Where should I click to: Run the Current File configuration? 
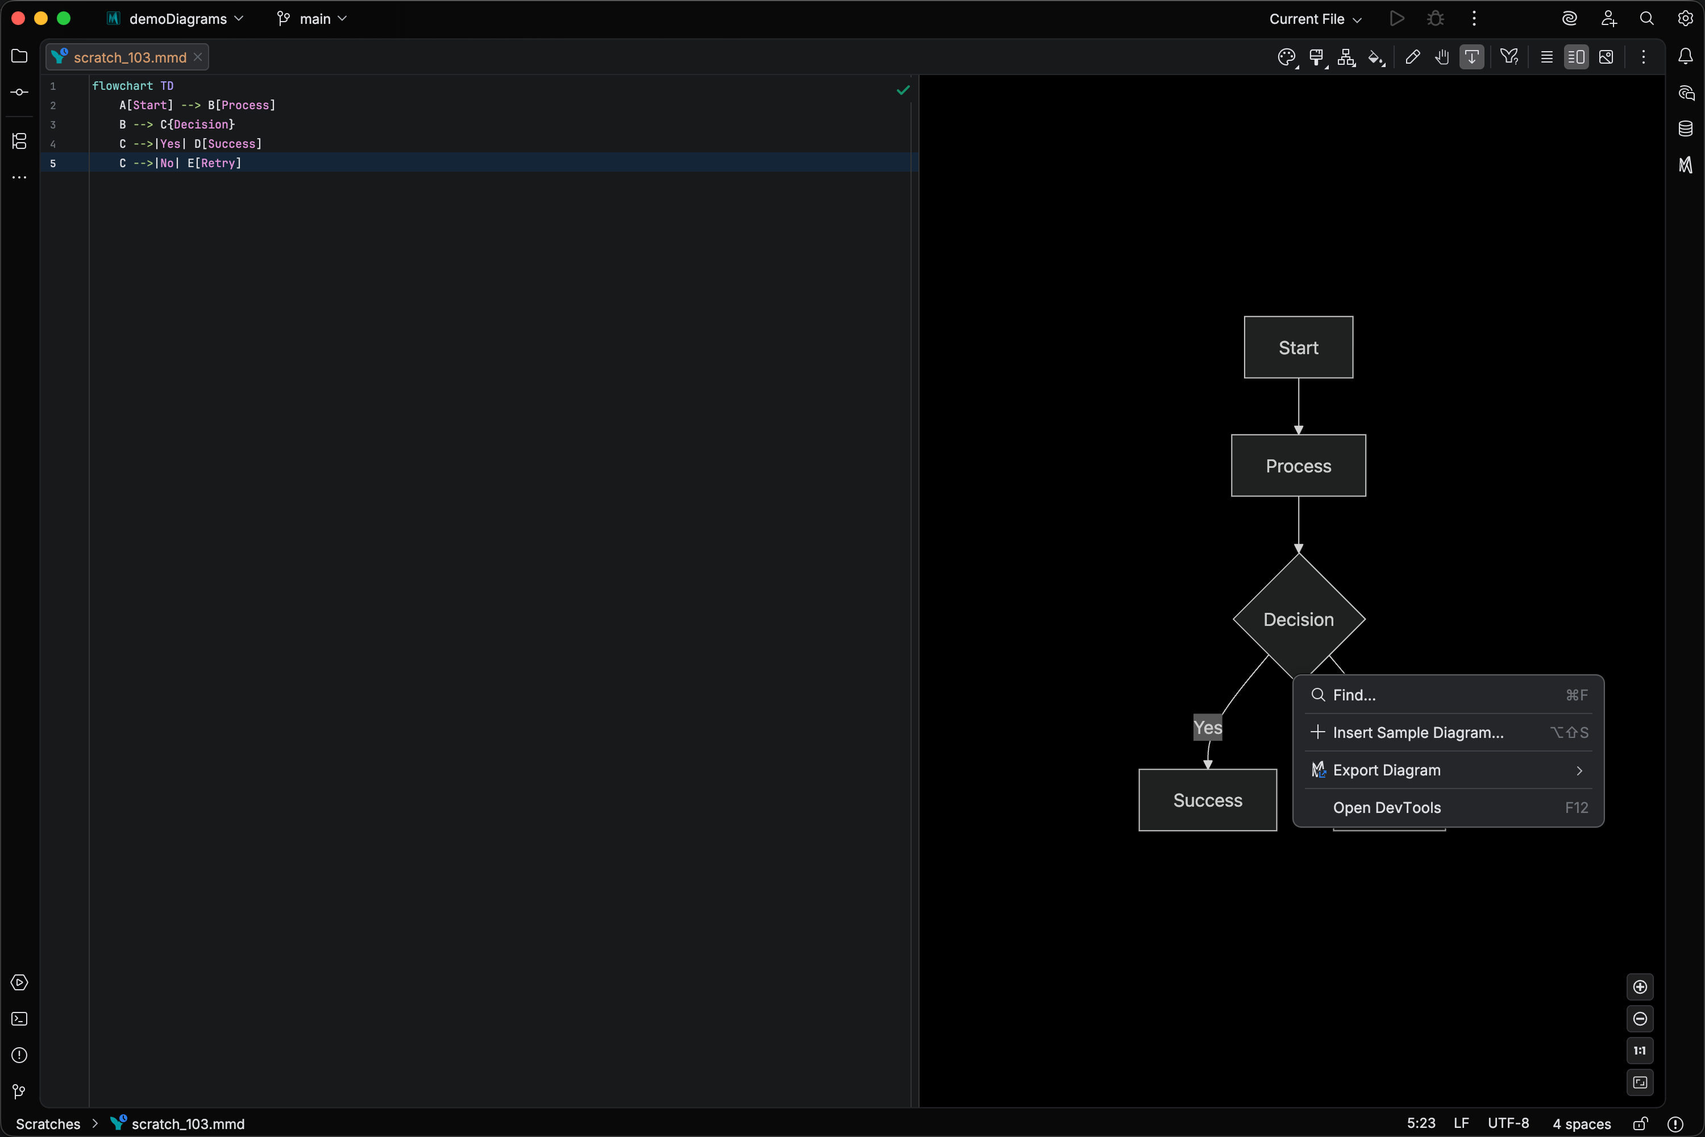(1397, 18)
